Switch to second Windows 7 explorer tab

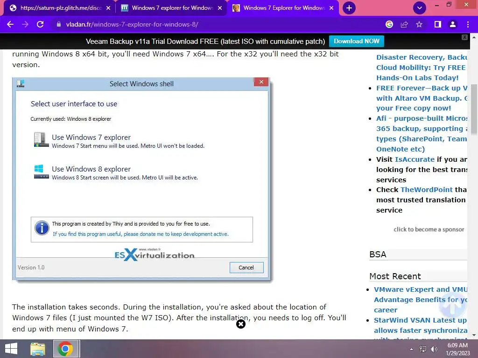click(171, 8)
